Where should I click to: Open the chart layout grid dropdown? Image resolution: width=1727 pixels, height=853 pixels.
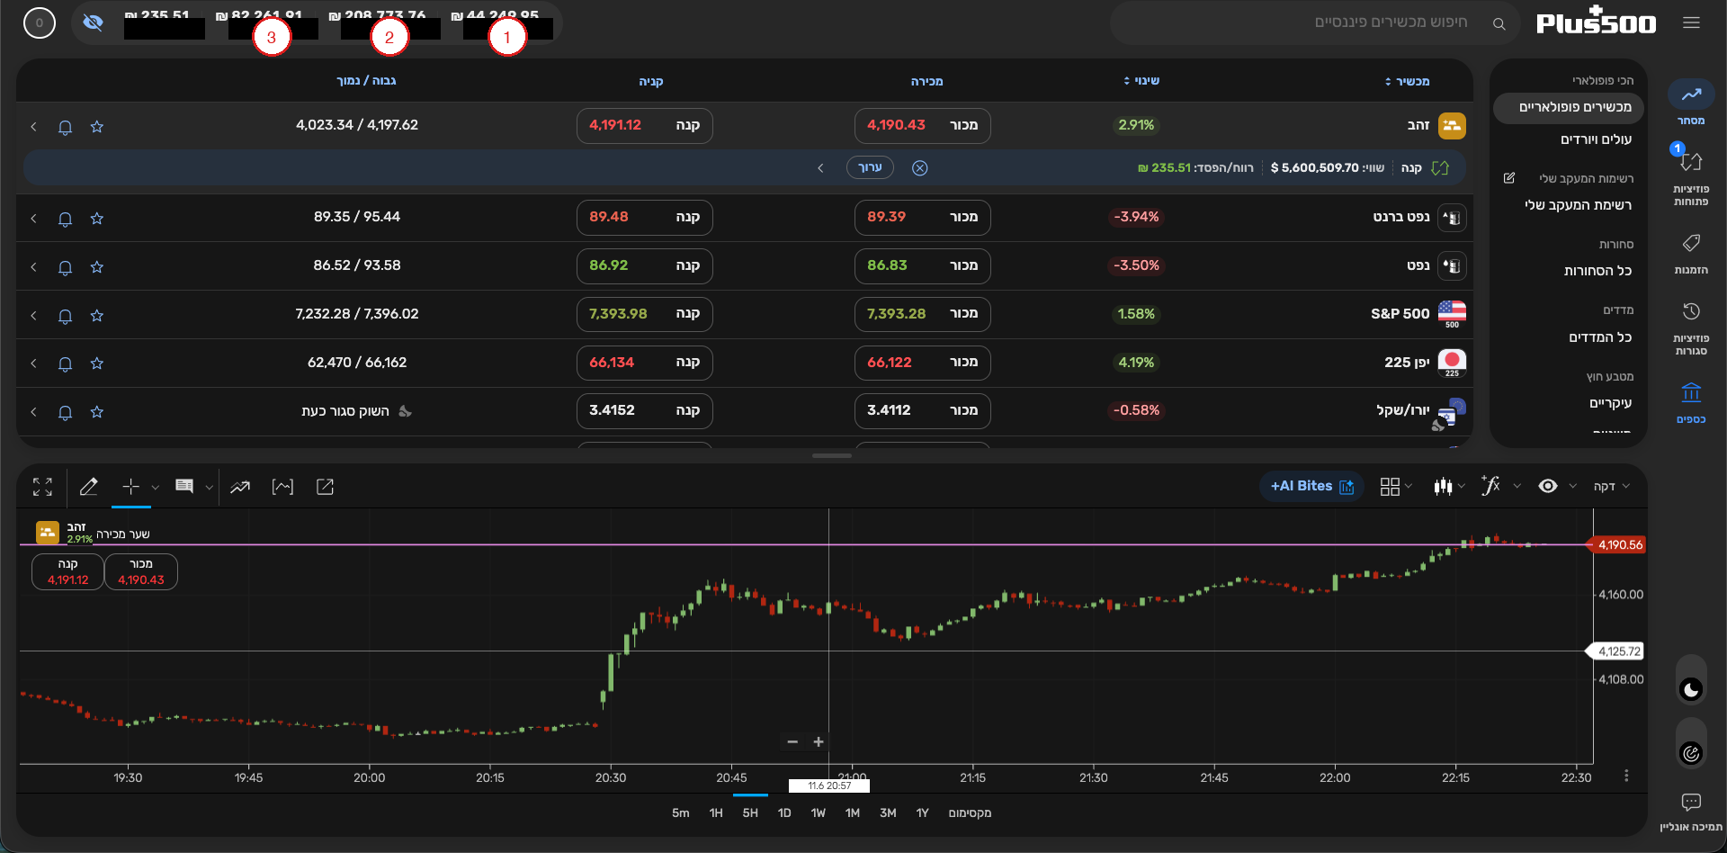coord(1395,486)
